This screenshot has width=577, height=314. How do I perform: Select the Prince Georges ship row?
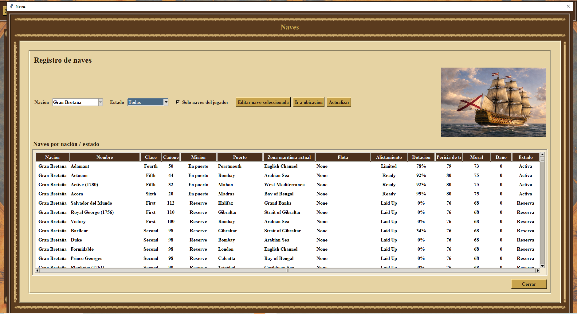[x=288, y=258]
